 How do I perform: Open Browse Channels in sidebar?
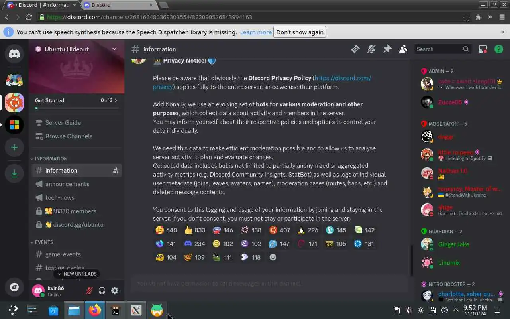click(x=76, y=136)
